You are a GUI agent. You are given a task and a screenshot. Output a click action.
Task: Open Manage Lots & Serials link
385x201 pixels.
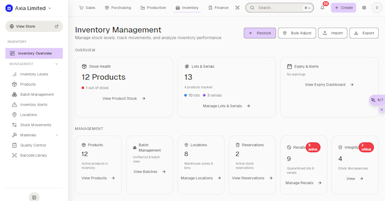coord(226,106)
